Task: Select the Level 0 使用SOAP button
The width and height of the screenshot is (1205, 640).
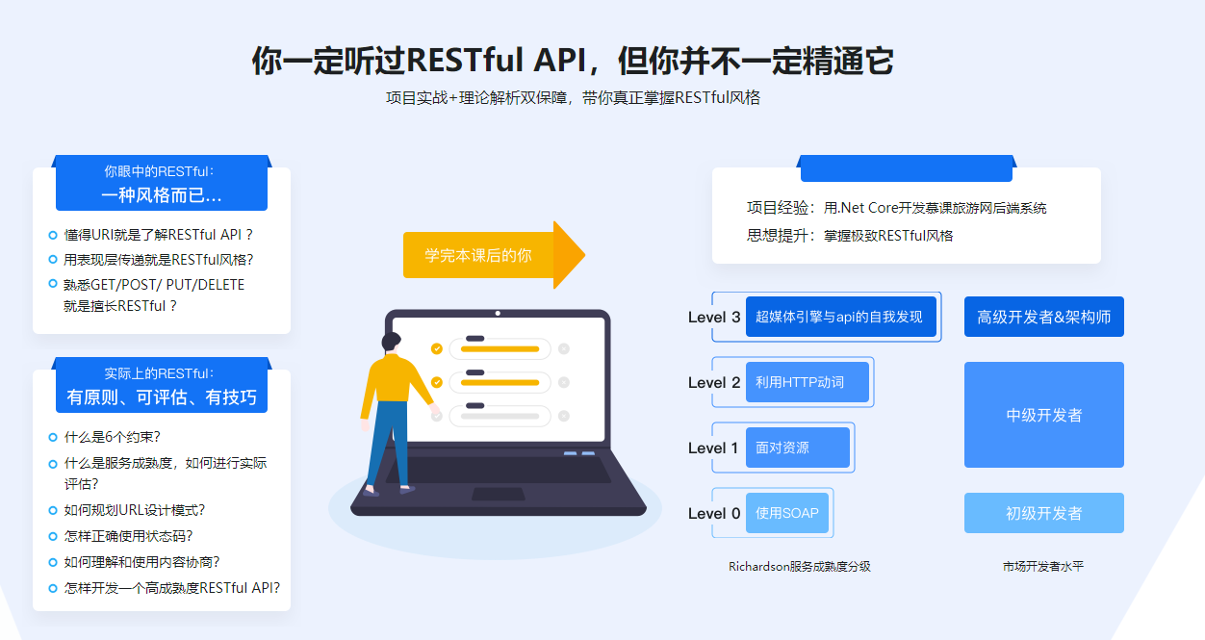Action: tap(789, 513)
